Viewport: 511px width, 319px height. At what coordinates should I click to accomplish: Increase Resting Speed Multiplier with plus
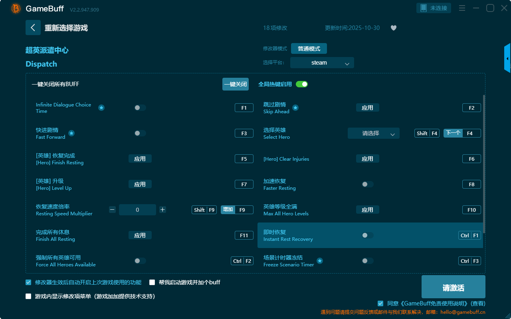162,210
